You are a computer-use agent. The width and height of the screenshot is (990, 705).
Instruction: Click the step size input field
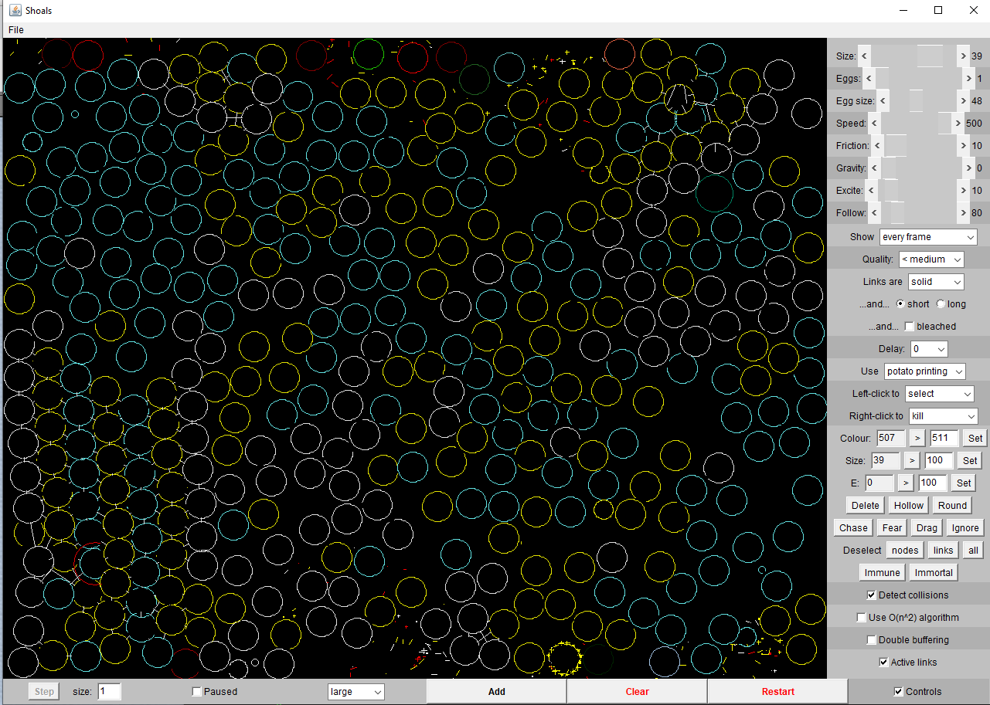tap(109, 692)
